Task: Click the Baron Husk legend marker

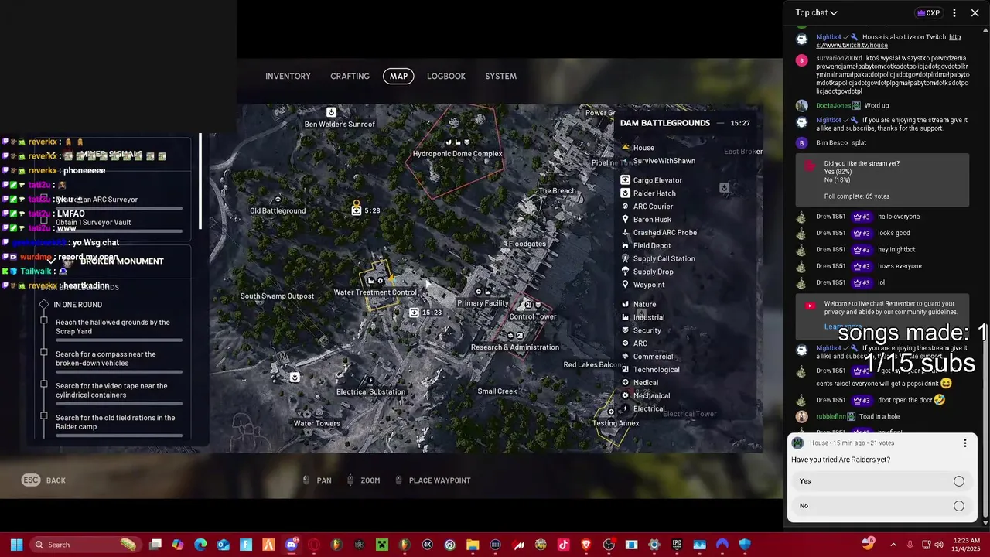Action: [625, 220]
